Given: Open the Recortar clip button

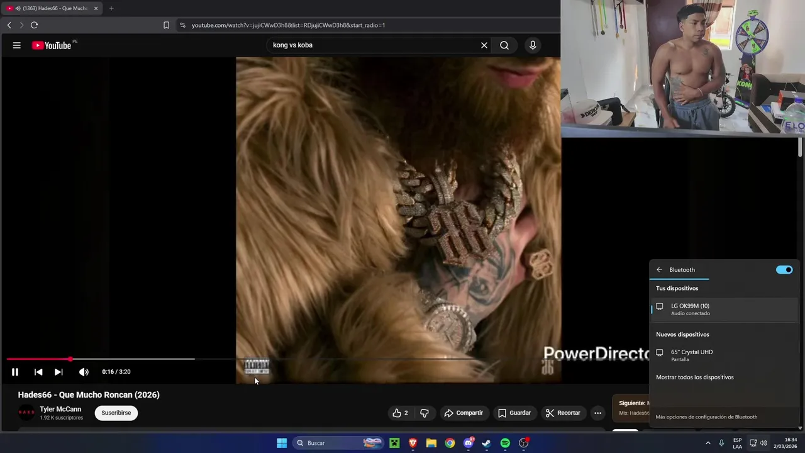Looking at the screenshot, I should (x=563, y=413).
